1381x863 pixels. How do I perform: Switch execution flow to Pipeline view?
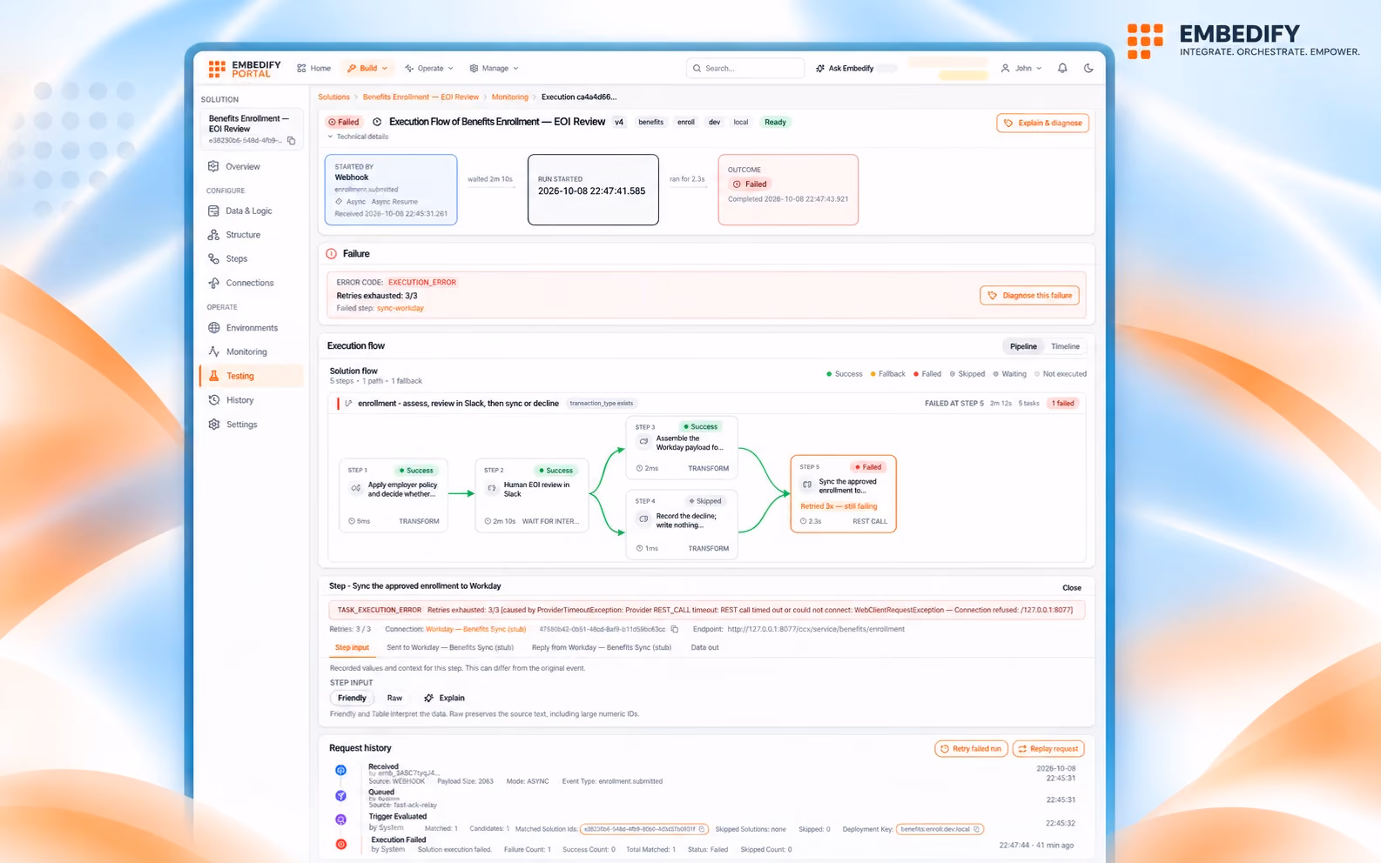pyautogui.click(x=1023, y=346)
